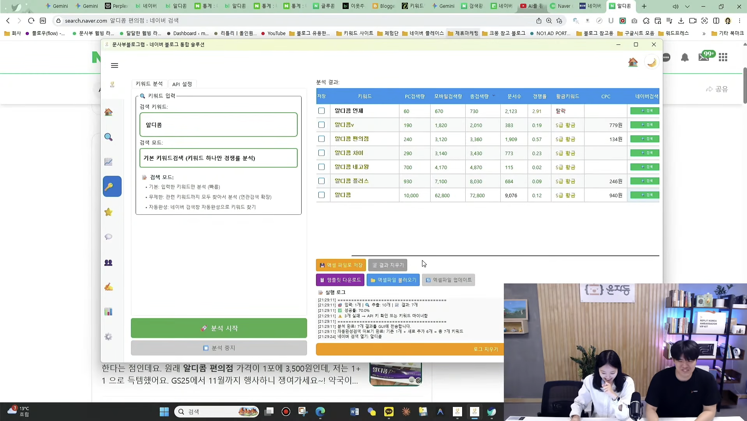Switch to the 키워드 분석 tab
The image size is (747, 421).
149,84
